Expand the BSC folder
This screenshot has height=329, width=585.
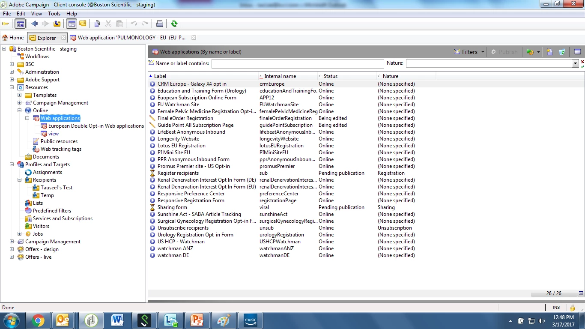click(x=12, y=64)
